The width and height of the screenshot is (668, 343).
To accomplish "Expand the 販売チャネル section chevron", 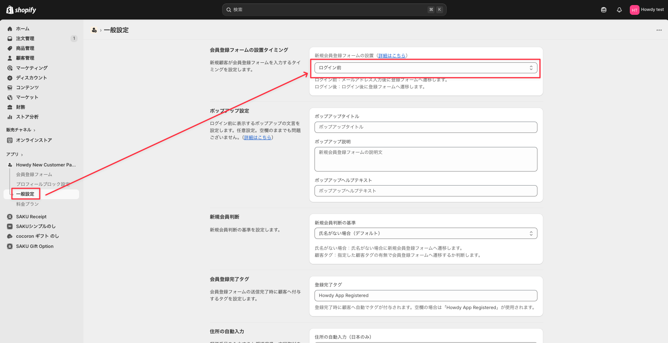I will [34, 130].
